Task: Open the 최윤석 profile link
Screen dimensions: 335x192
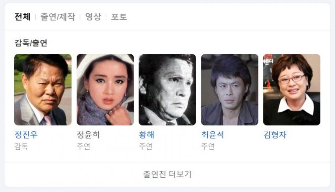Action: tap(213, 135)
